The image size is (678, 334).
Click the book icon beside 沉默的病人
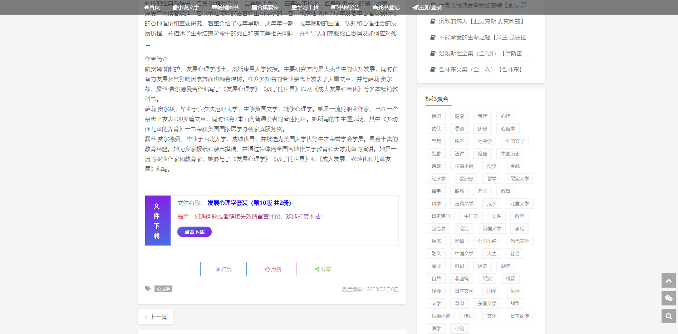433,21
